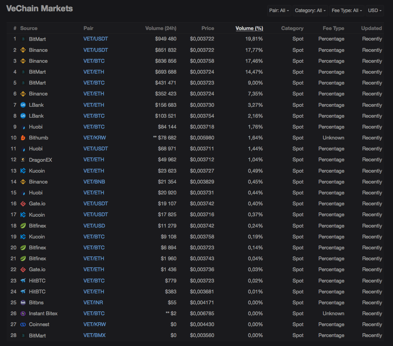Click the HitBTC icon in row 24
Viewport: 393px width, 346px height.
tap(23, 291)
